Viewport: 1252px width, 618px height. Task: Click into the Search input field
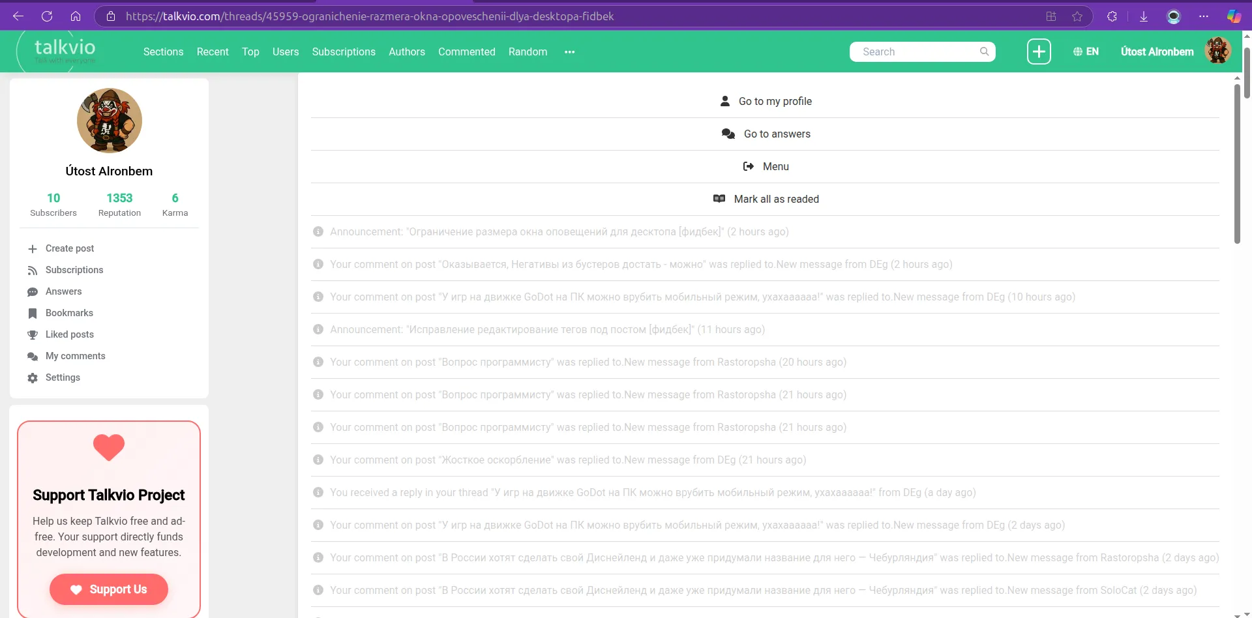pyautogui.click(x=916, y=51)
